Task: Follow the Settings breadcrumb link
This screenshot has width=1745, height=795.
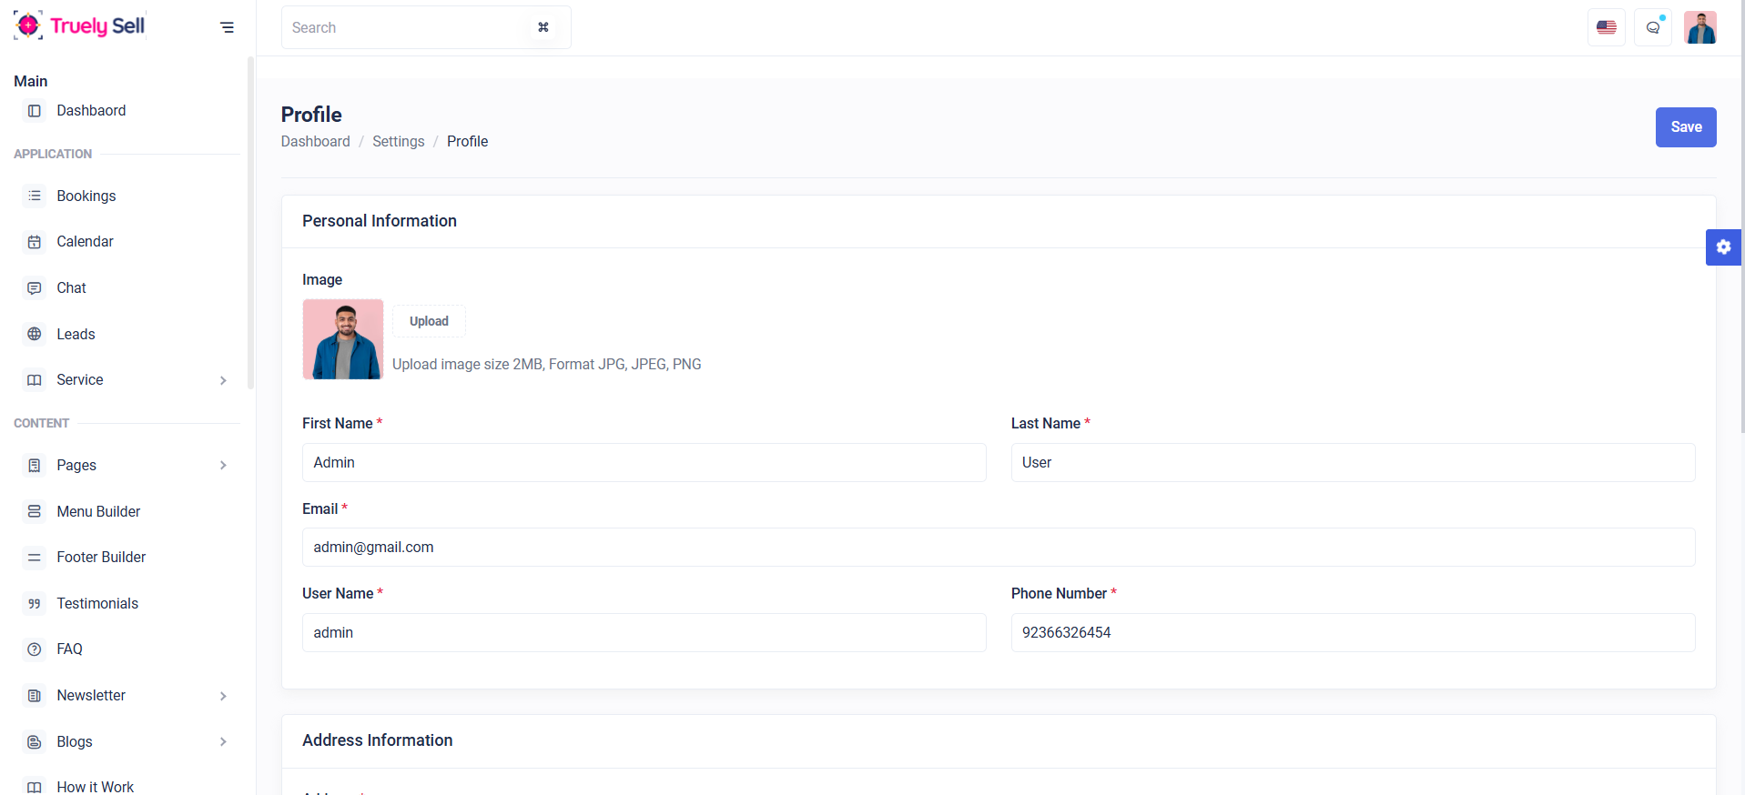Action: (x=398, y=142)
